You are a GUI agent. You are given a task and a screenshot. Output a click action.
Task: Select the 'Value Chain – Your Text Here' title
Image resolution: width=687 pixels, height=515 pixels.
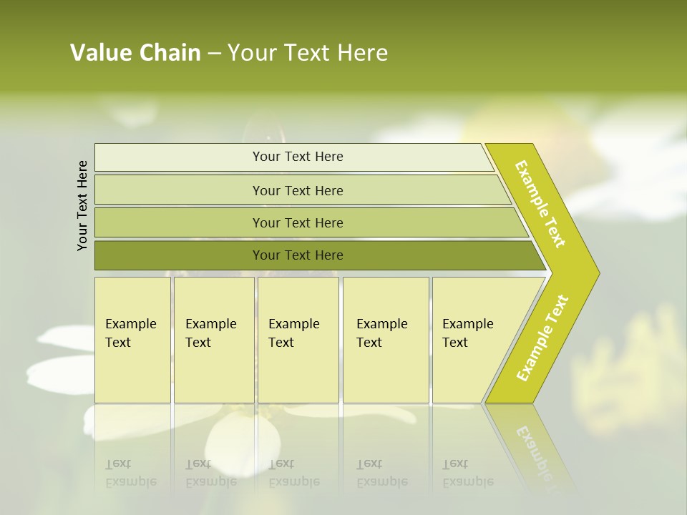pos(229,52)
